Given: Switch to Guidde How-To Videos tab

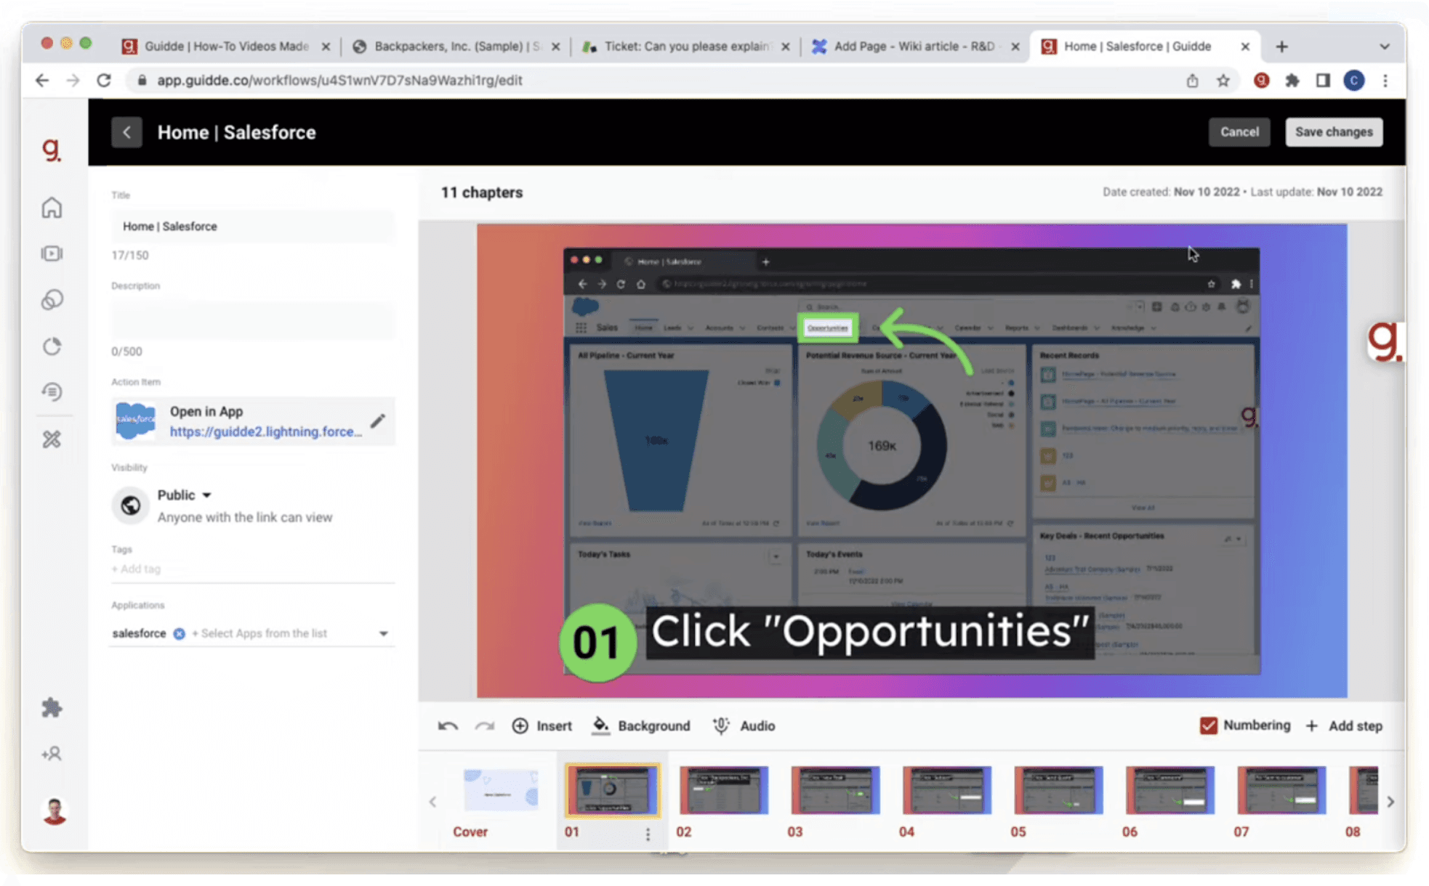Looking at the screenshot, I should pyautogui.click(x=226, y=46).
